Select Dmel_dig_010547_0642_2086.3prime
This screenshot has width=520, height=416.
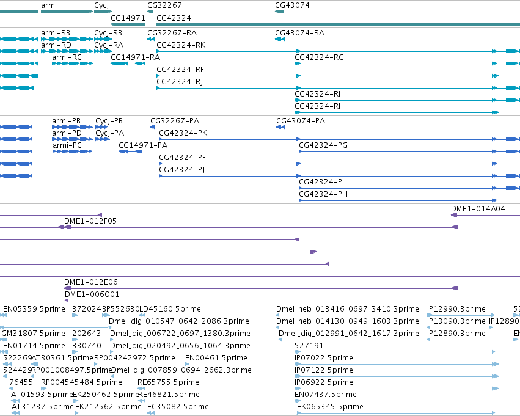tap(179, 322)
